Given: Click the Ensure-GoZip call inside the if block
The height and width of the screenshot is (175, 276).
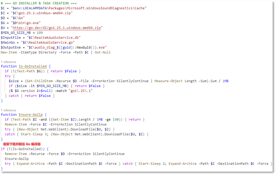Looking at the screenshot, I should click(x=17, y=159).
